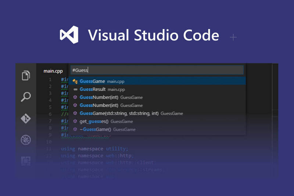
Task: Select the ~GuessGame() destructor result
Action: coord(157,129)
